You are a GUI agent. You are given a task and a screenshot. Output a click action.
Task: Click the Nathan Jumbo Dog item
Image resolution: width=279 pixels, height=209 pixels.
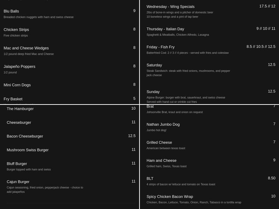coord(163,124)
